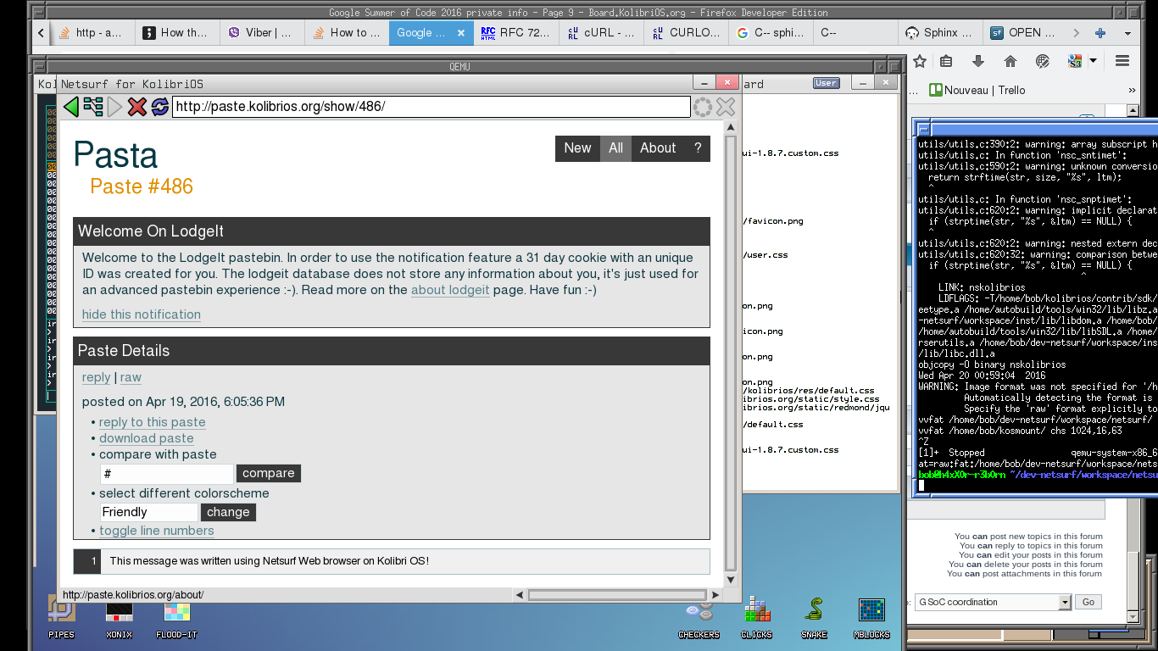Image resolution: width=1158 pixels, height=651 pixels.
Task: Show more bookmarks chevron
Action: pyautogui.click(x=1132, y=90)
